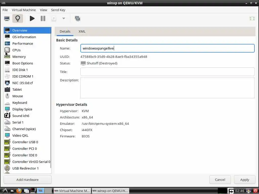Launch Firefox from the taskbar
The width and height of the screenshot is (259, 194).
19,191
